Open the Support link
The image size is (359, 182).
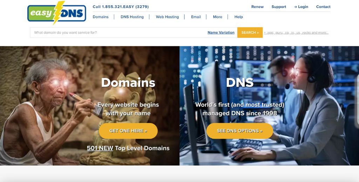coord(279,7)
